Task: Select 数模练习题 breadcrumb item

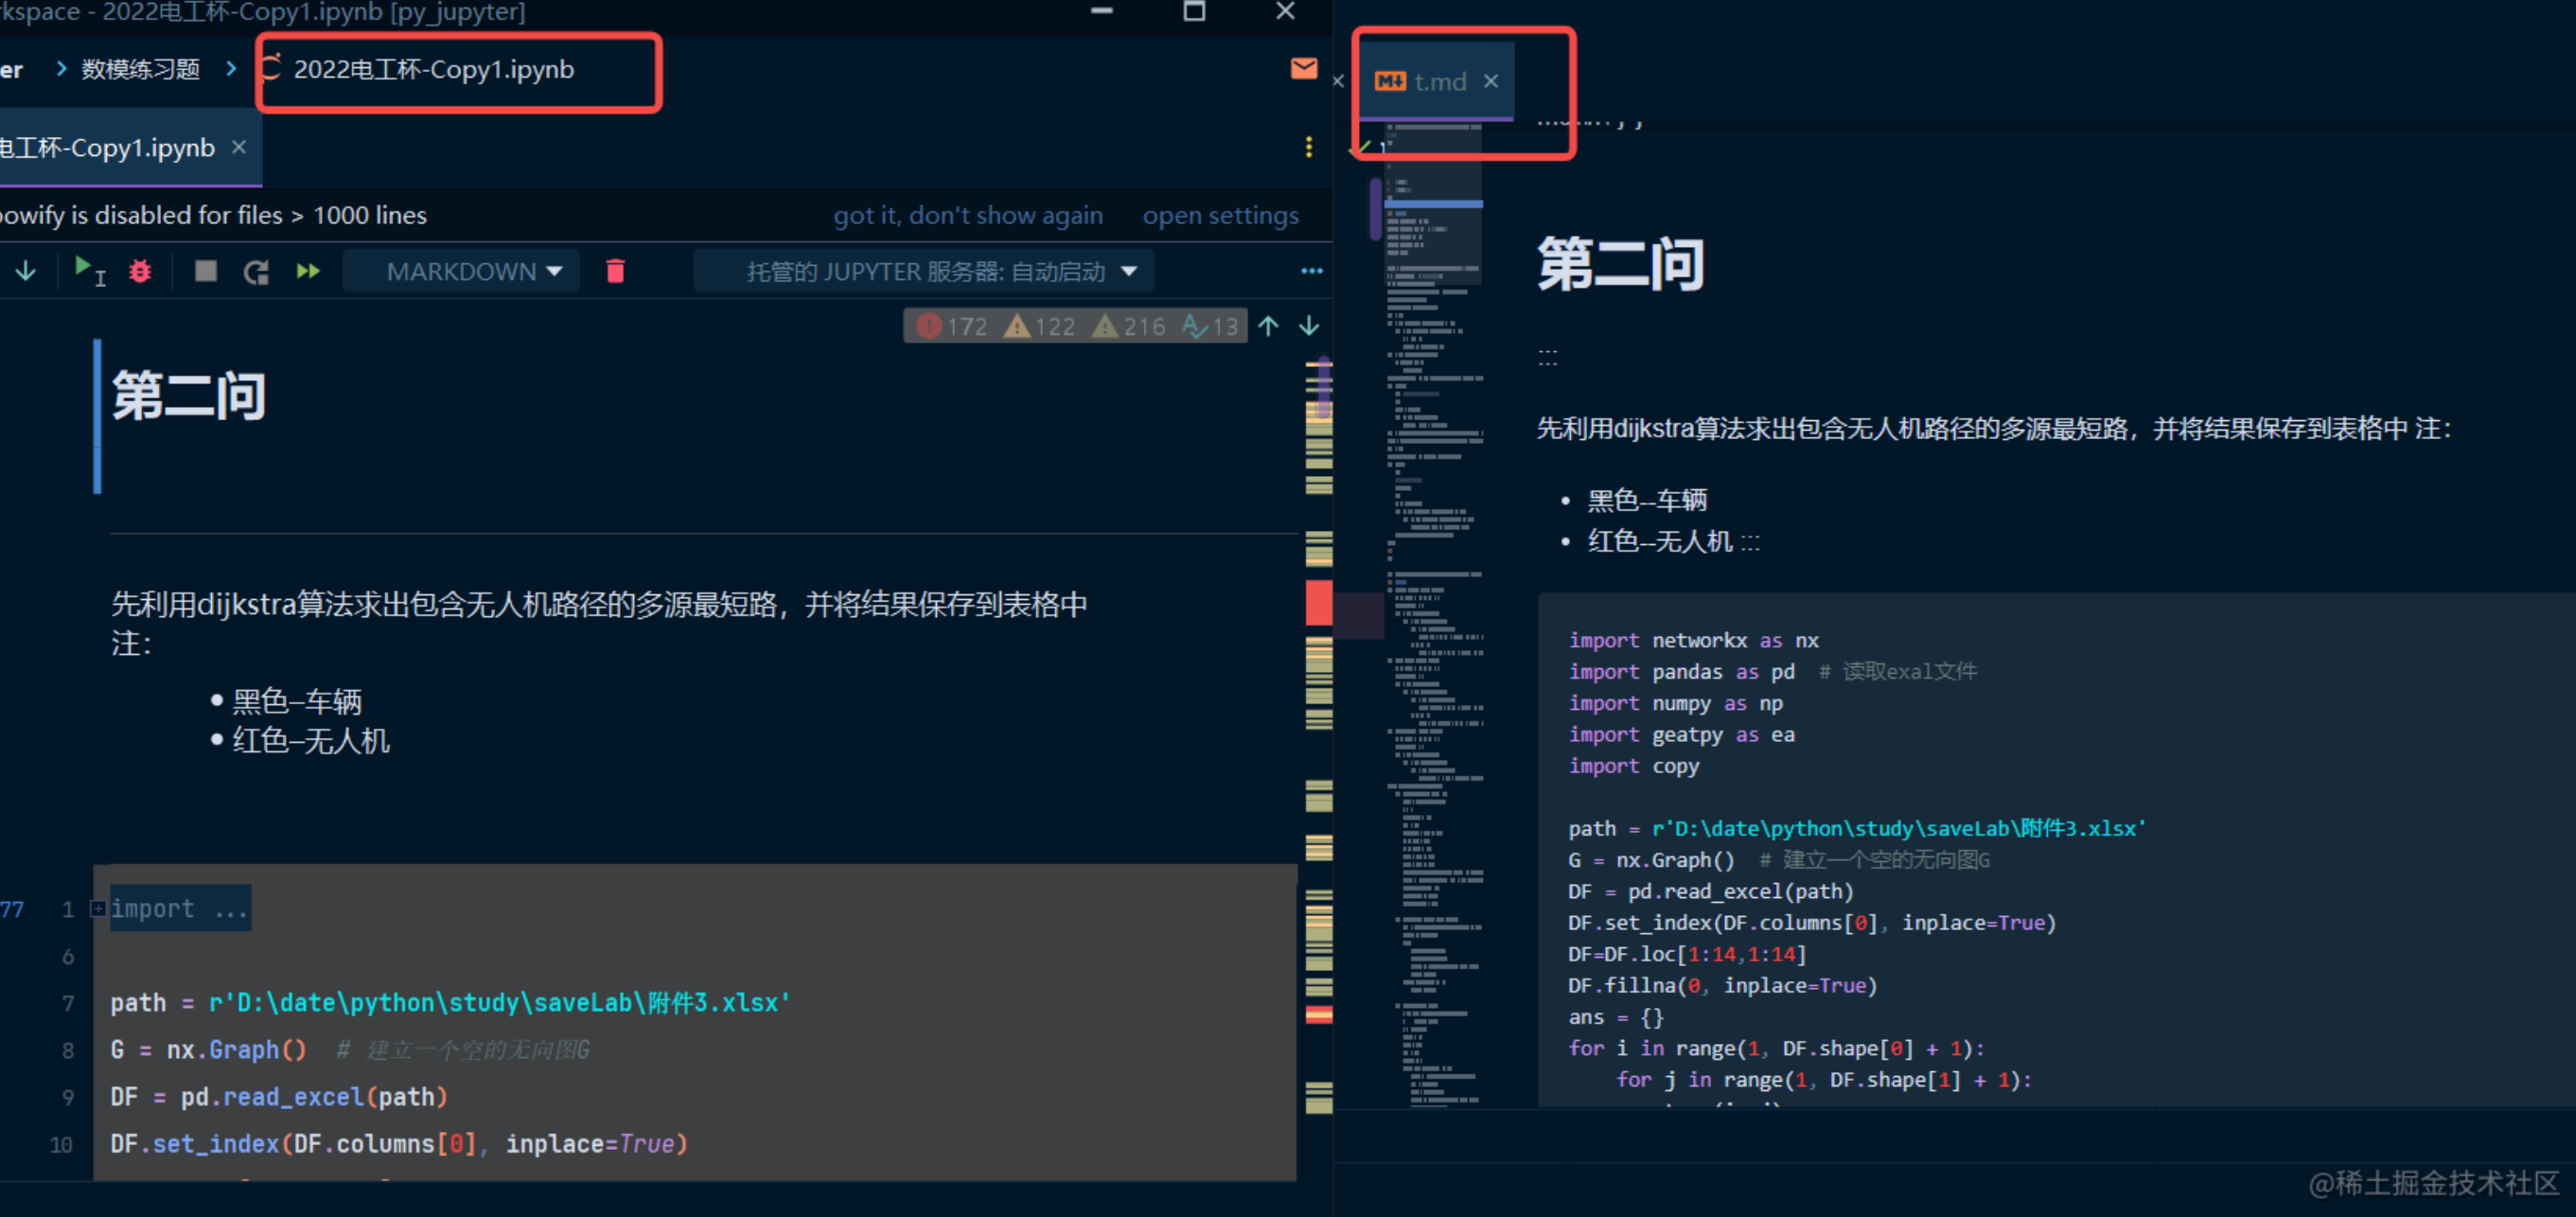Action: pyautogui.click(x=140, y=69)
